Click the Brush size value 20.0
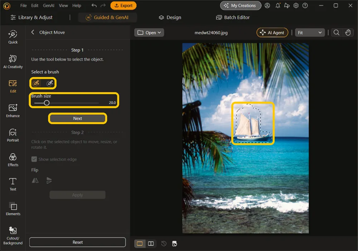 [x=112, y=103]
